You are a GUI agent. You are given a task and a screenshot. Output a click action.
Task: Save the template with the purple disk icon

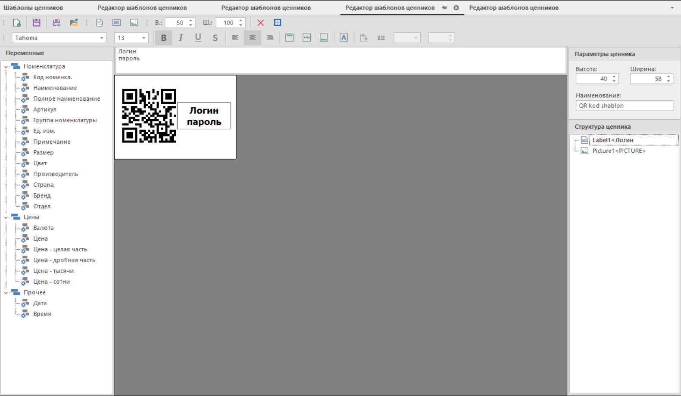37,23
